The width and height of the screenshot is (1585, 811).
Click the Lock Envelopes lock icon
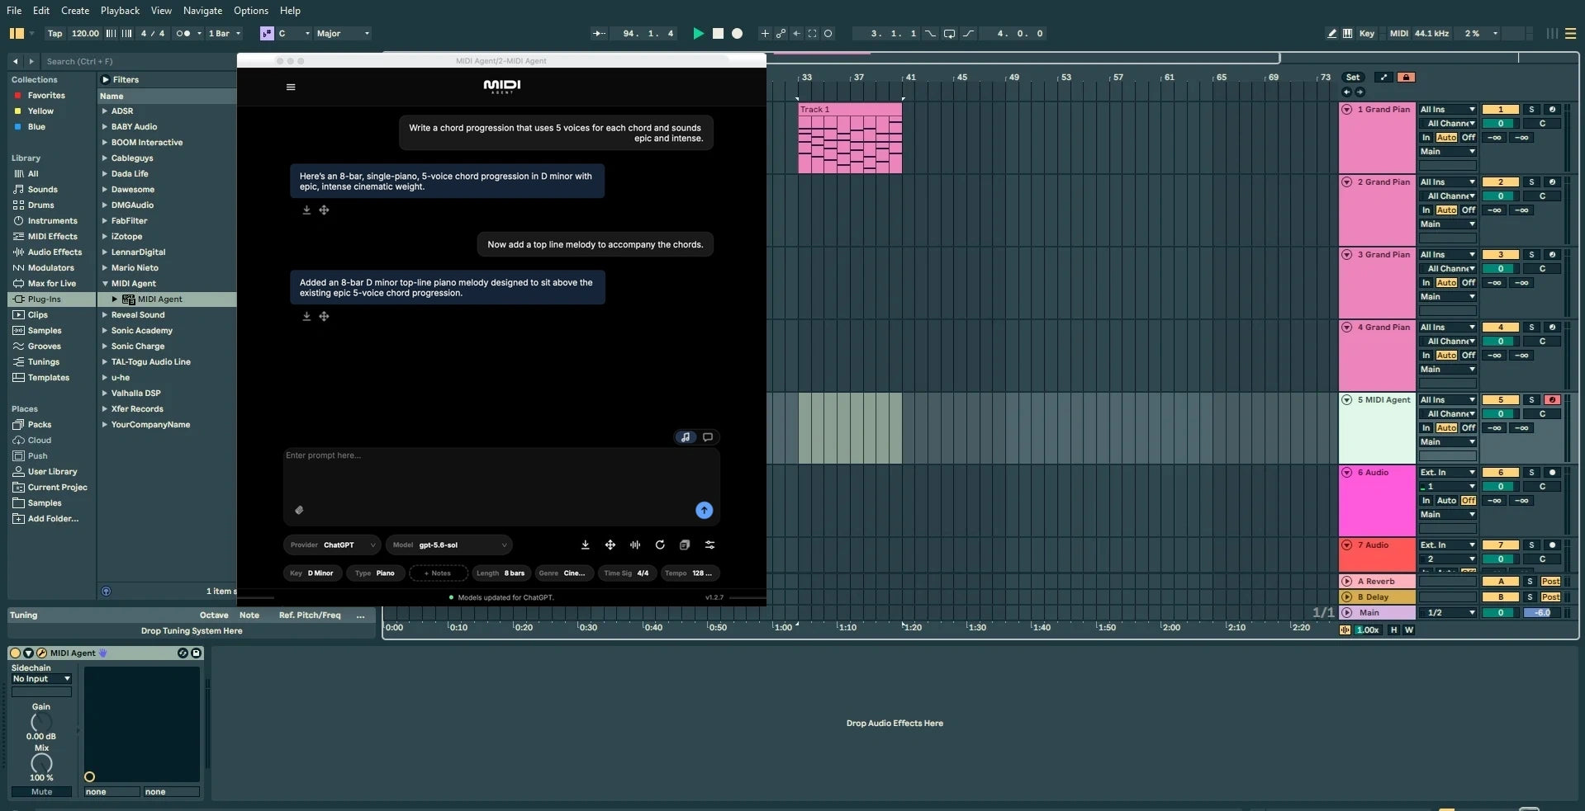[x=1406, y=78]
